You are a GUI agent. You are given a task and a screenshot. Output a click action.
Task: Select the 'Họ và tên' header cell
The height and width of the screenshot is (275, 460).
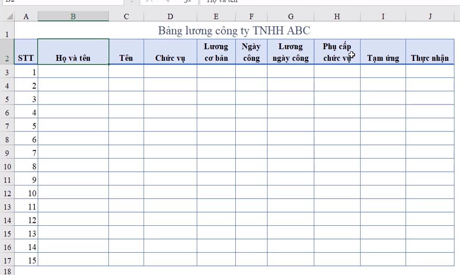[x=73, y=51]
